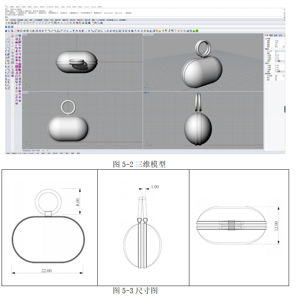Click the wallpaper file browse button
This screenshot has height=296, width=307.
coord(284,76)
